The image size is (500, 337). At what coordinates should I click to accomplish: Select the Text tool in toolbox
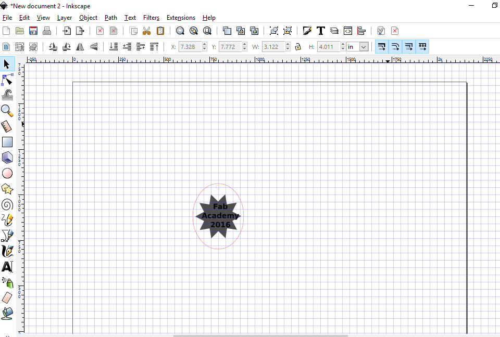tap(7, 267)
